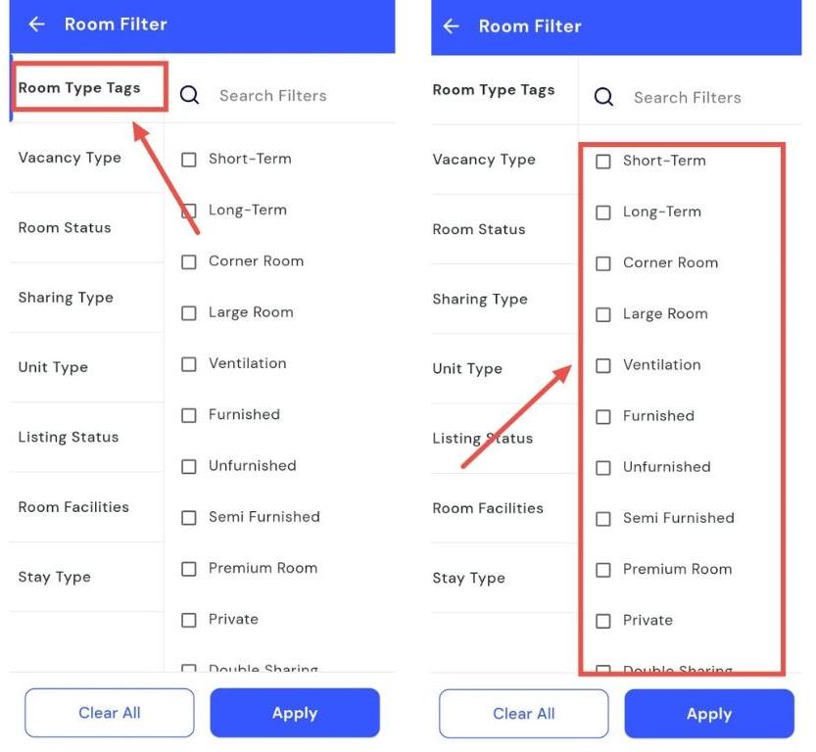Click search magnifier icon in right screen

tap(604, 97)
